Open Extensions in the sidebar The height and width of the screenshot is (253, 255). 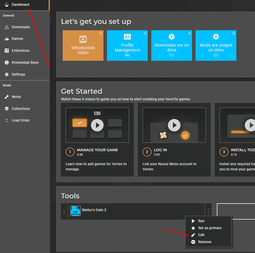pos(24,51)
